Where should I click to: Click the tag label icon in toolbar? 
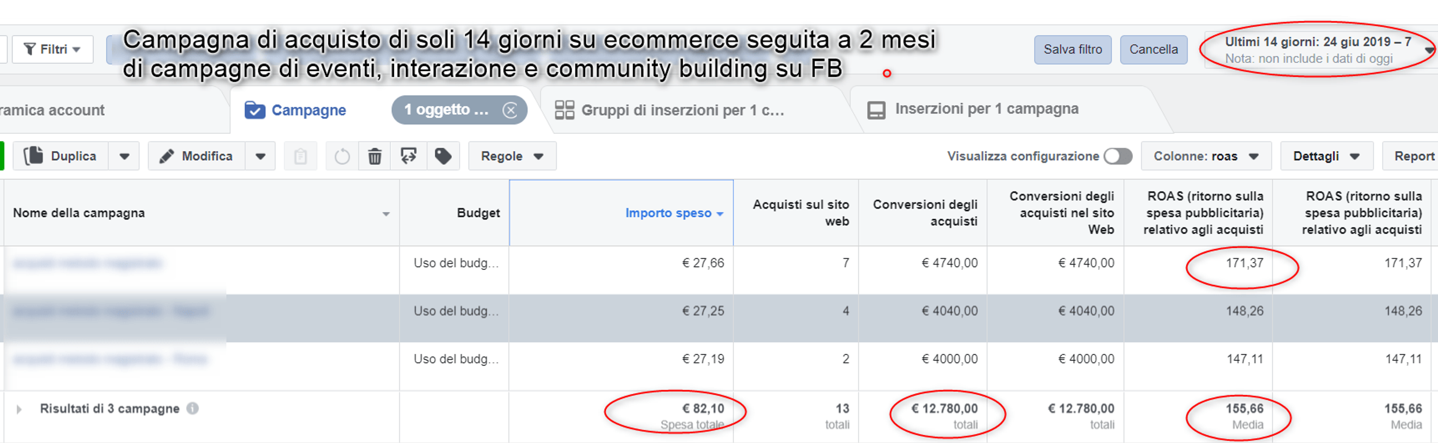click(x=443, y=156)
